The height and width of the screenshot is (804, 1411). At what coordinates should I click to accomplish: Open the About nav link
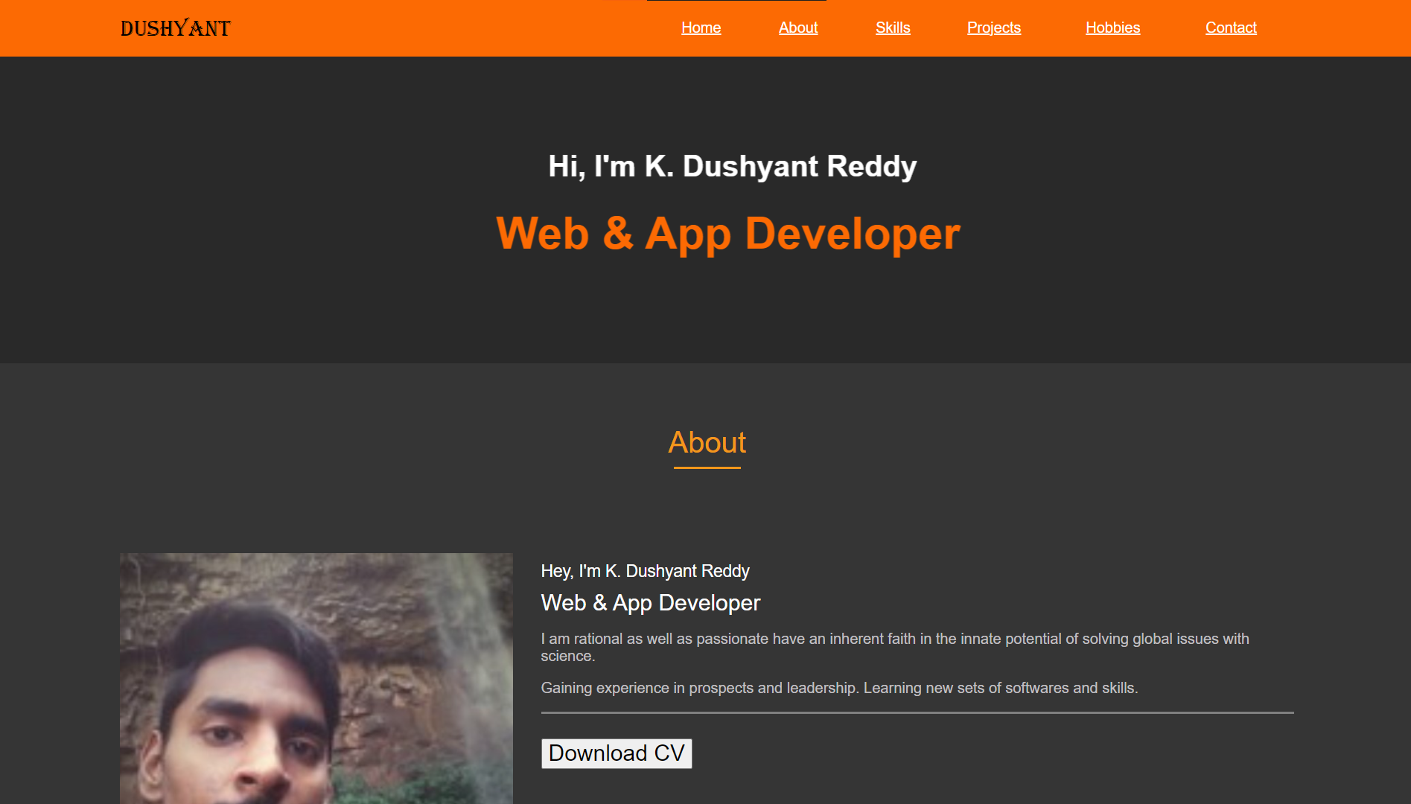(x=798, y=28)
